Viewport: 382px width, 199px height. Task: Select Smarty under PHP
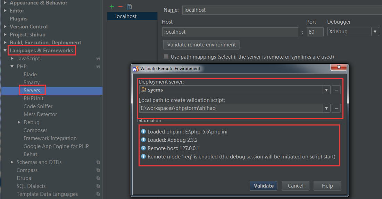31,83
